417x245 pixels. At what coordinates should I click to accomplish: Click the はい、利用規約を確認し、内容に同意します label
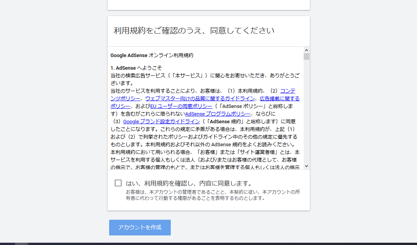pyautogui.click(x=189, y=183)
